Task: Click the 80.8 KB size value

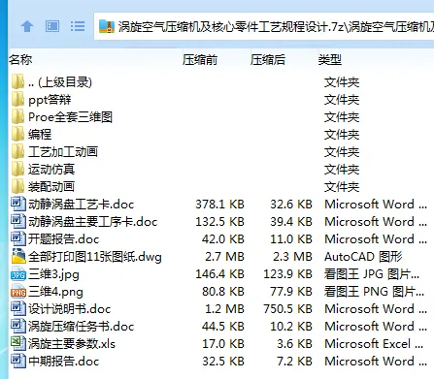Action: (x=223, y=292)
